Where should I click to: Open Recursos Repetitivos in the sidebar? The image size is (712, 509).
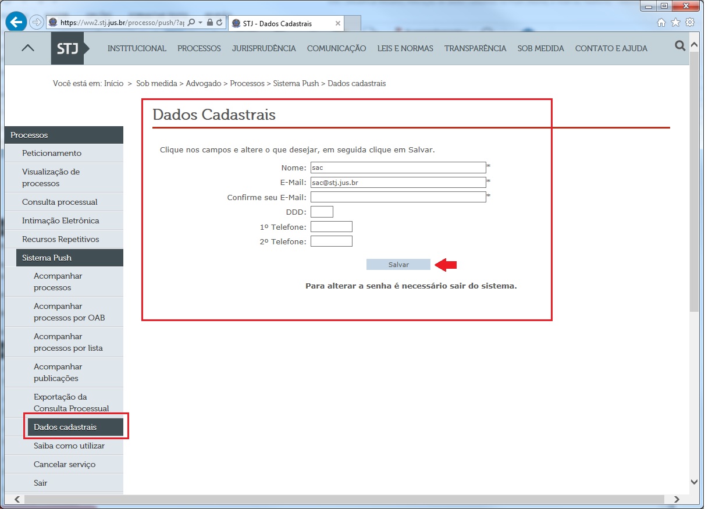coord(64,239)
